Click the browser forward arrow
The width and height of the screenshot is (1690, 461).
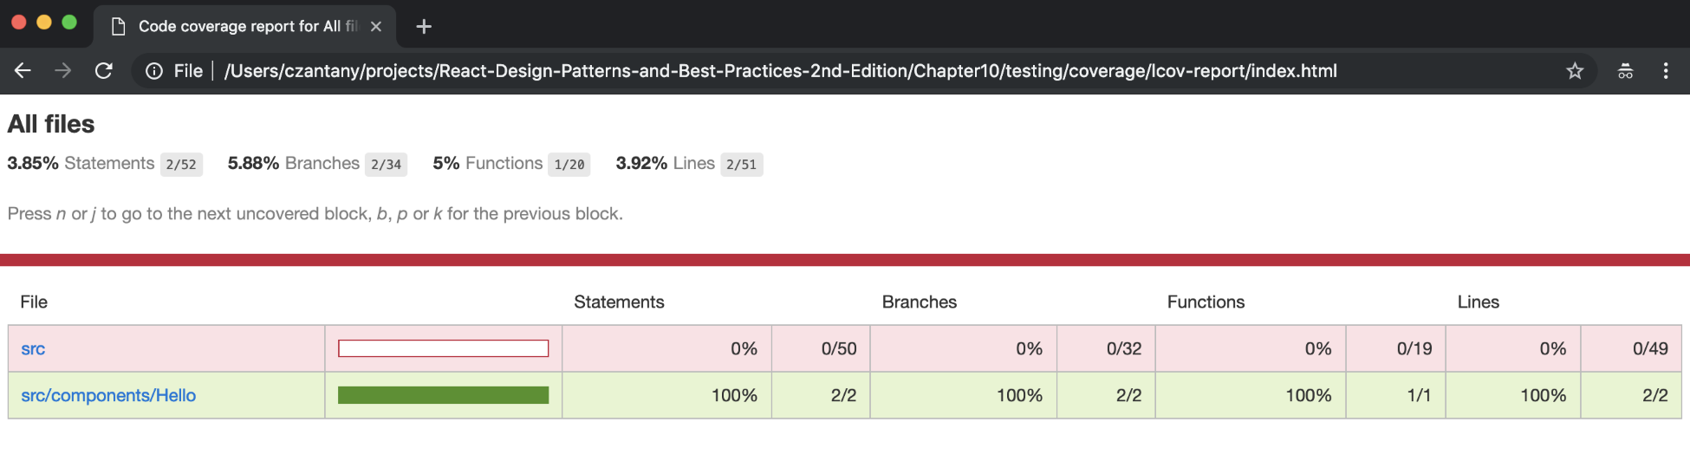pyautogui.click(x=63, y=71)
